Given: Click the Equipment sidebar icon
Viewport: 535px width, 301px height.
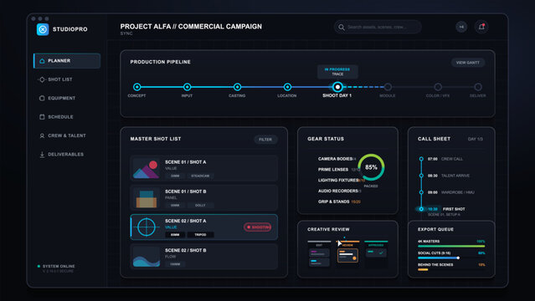Looking at the screenshot, I should coord(42,98).
